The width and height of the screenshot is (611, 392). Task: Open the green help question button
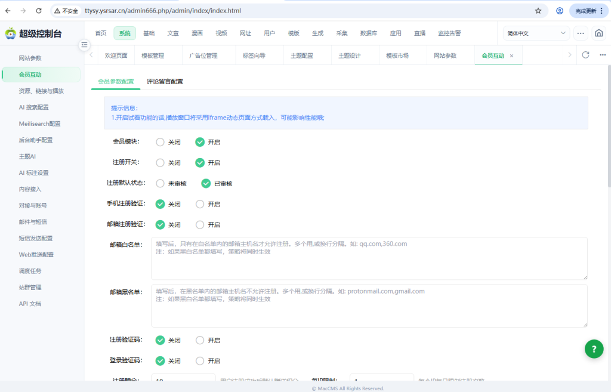point(594,349)
